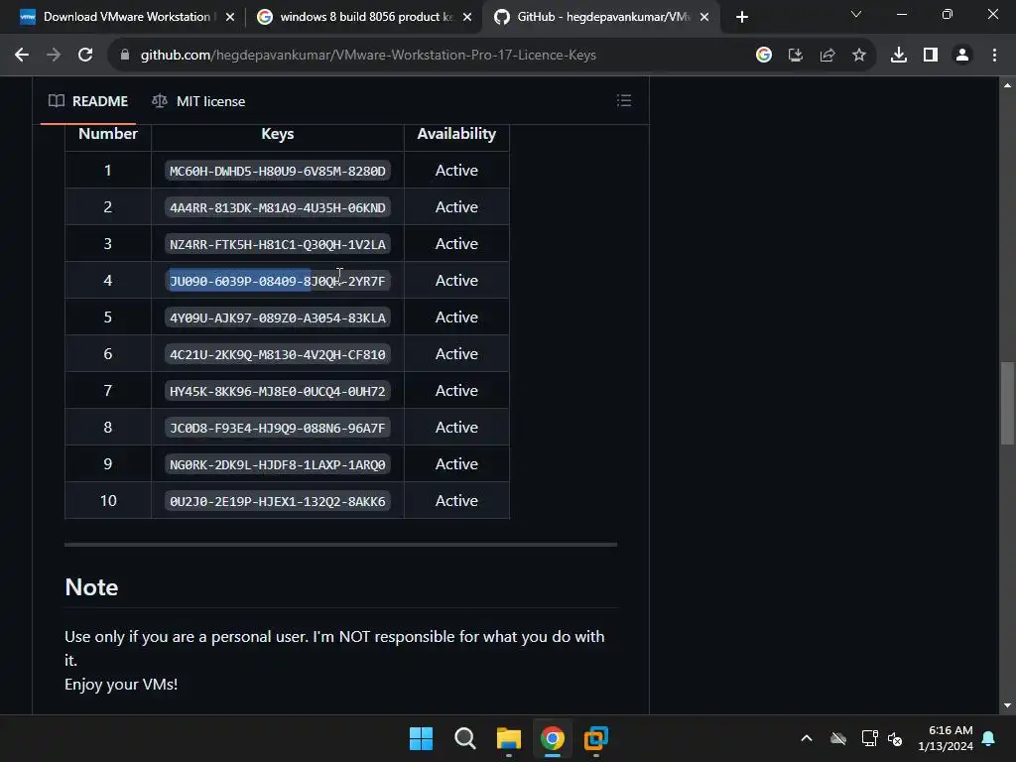The image size is (1016, 762).
Task: Click Active status in row 10
Action: [x=456, y=501]
